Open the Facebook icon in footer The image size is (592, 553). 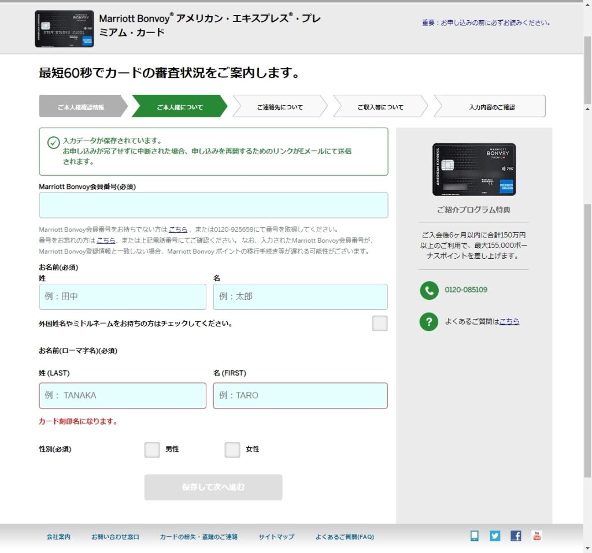tap(516, 536)
